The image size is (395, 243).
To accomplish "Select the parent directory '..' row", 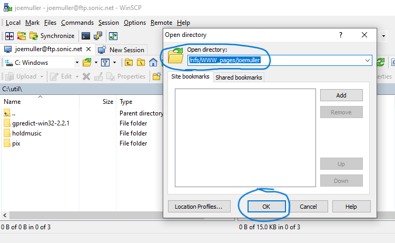I will click(82, 113).
